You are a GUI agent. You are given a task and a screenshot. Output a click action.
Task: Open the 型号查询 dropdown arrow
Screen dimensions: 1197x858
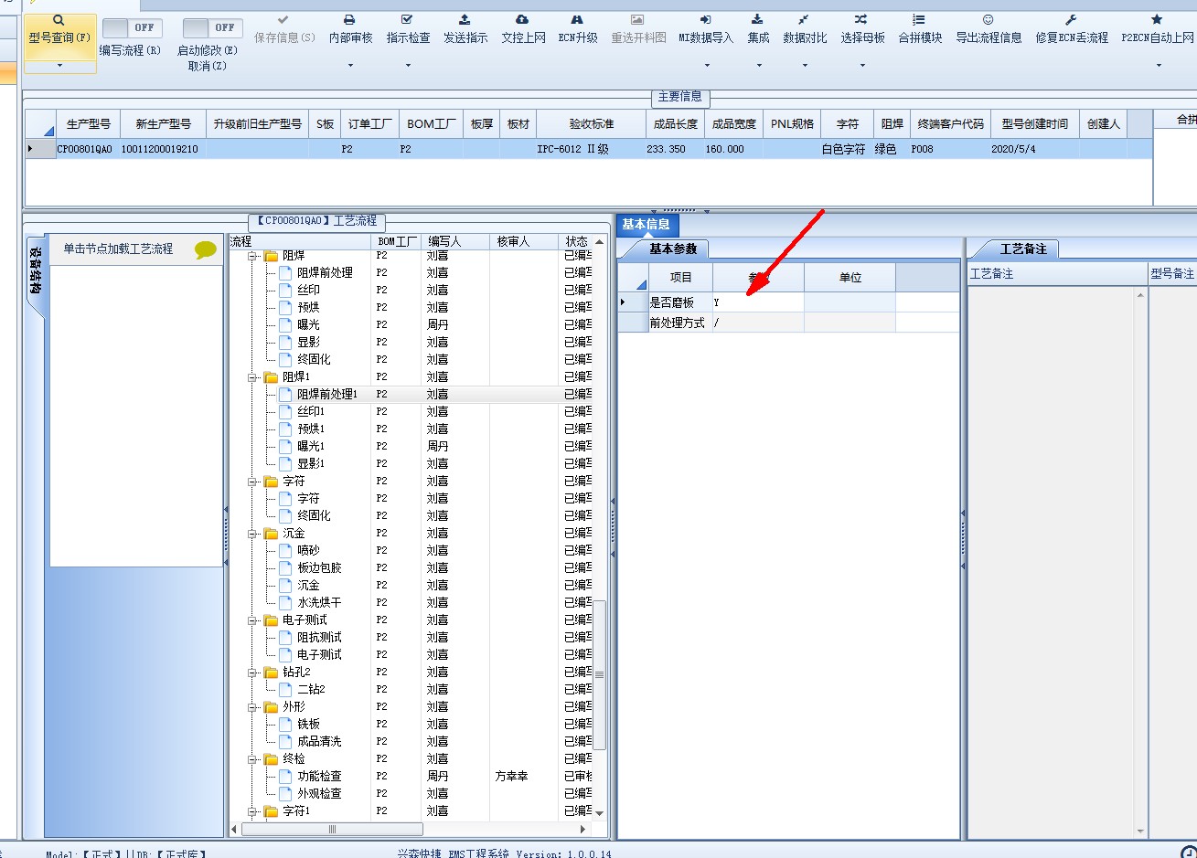point(59,66)
